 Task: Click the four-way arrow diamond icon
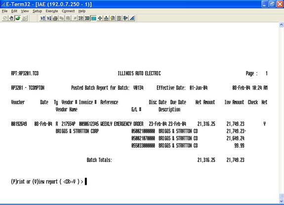click(100, 18)
